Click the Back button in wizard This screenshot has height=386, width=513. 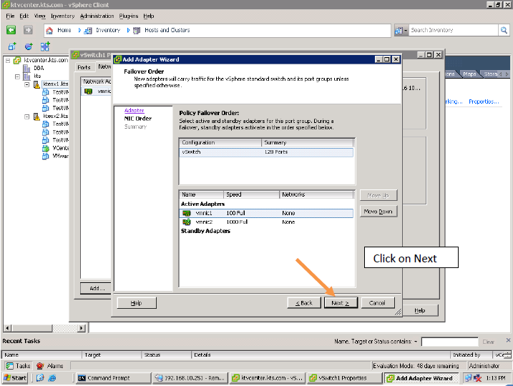(304, 302)
